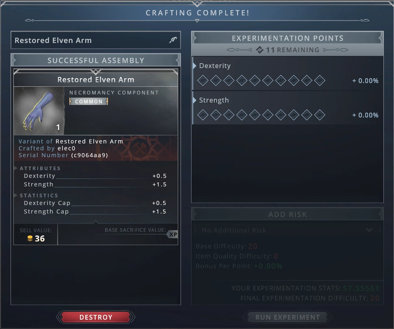Select the seventh Strength experimentation diamond
Viewport: 394px width, 329px height.
(x=281, y=115)
